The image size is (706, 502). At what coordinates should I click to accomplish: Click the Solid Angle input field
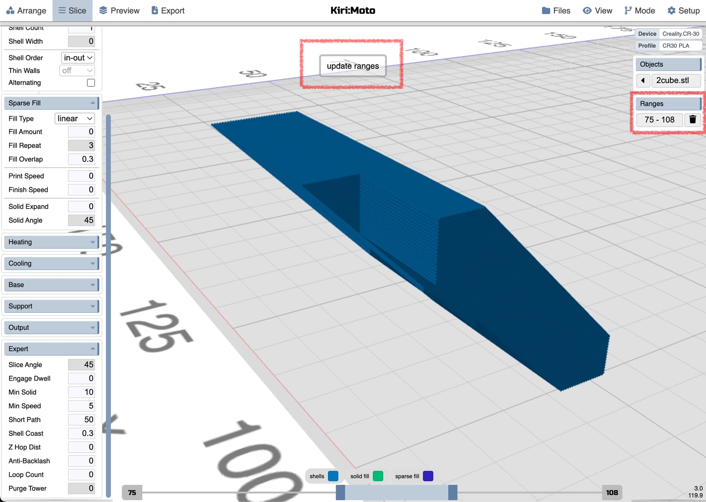pos(81,220)
